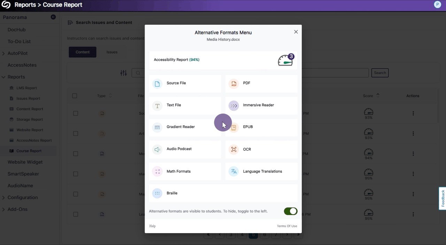This screenshot has width=446, height=245.
Task: Close the Alternative Formats Menu dialog
Action: (296, 32)
